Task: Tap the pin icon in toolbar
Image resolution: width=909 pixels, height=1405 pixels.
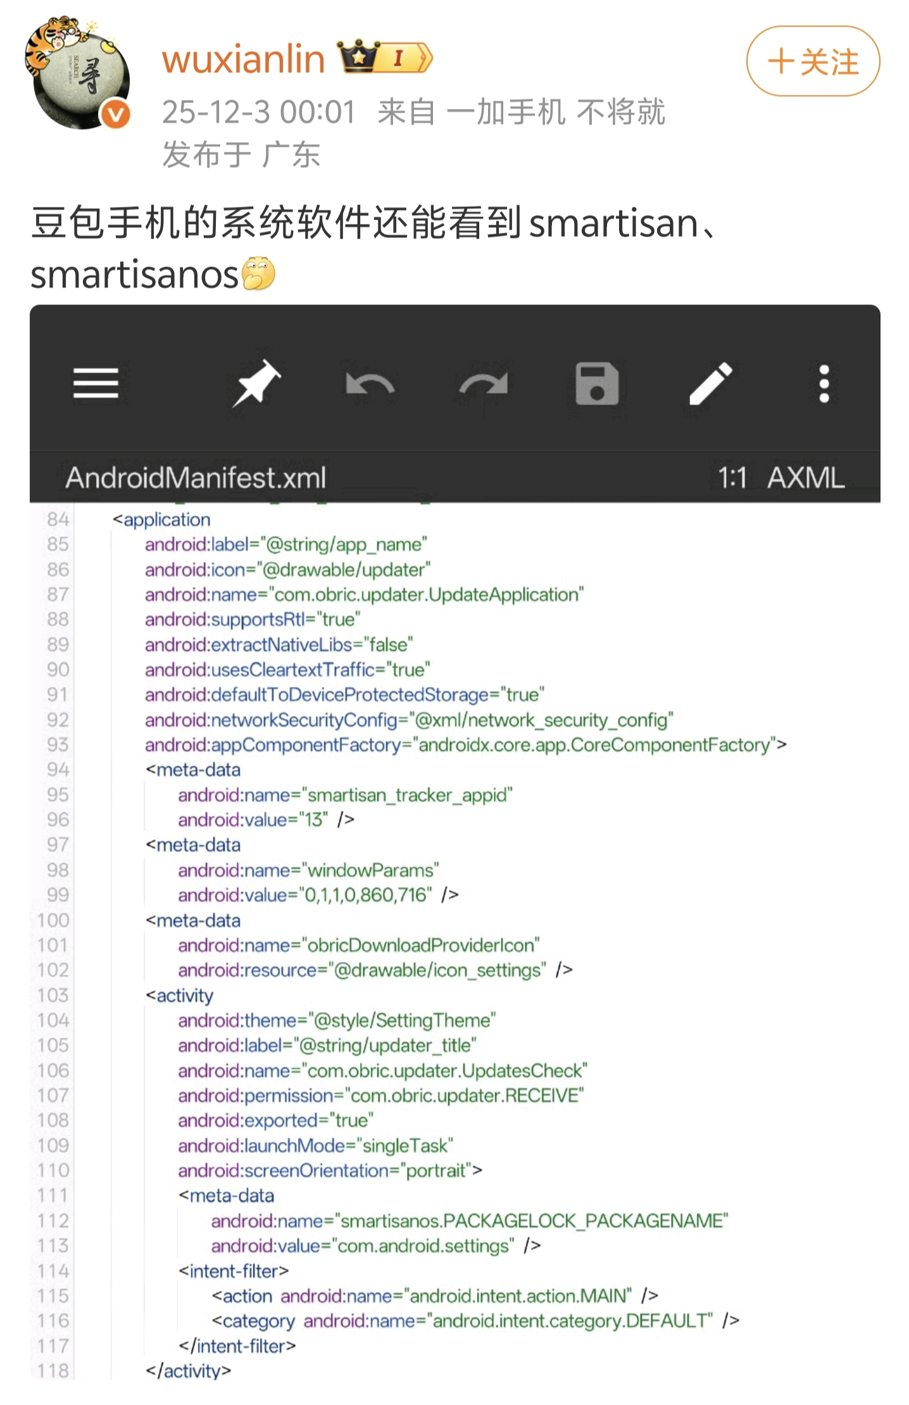Action: [256, 384]
